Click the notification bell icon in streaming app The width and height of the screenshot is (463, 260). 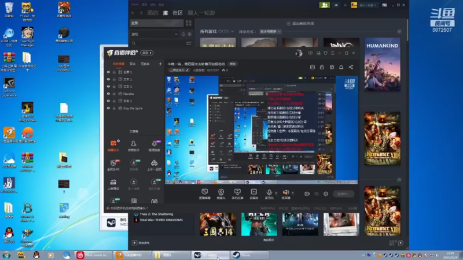click(x=341, y=67)
